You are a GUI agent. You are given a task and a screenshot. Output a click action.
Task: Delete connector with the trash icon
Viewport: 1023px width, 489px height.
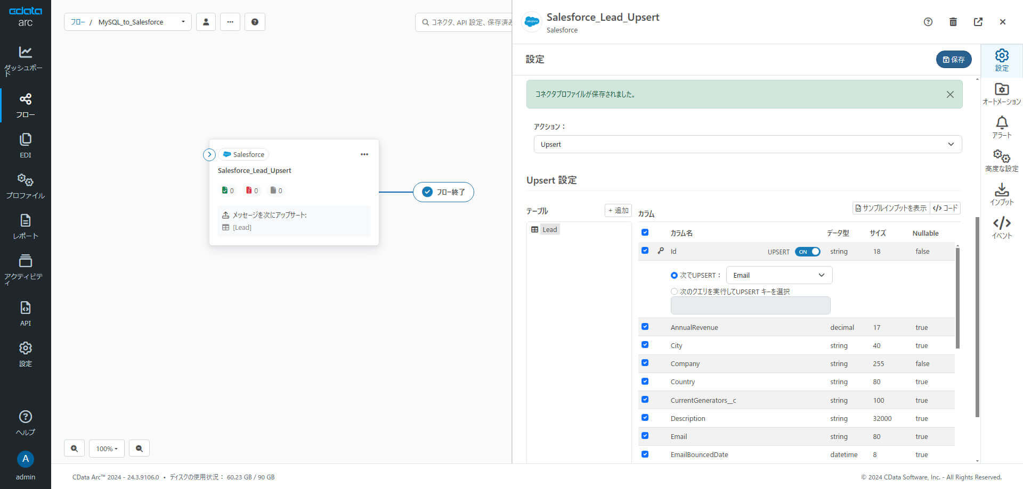(953, 22)
